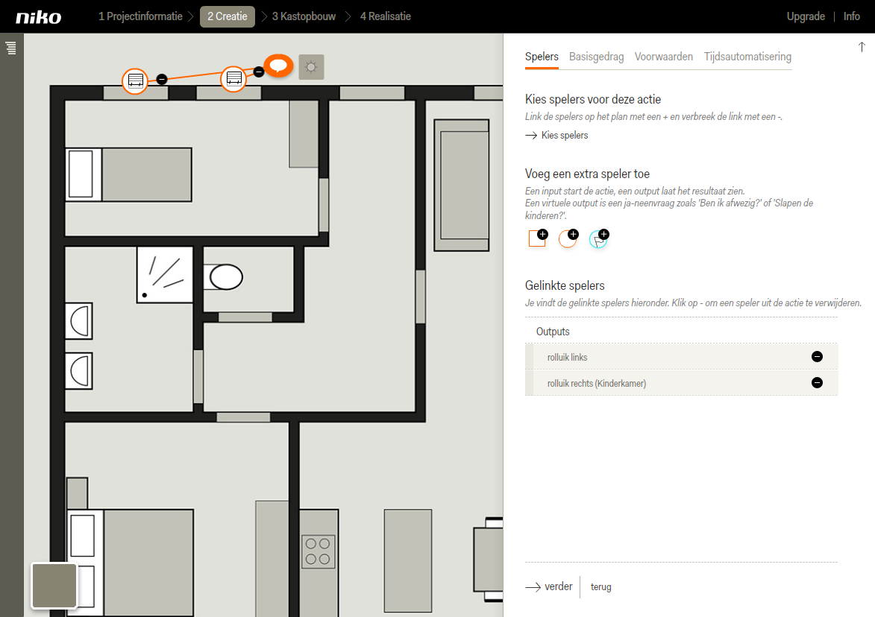Go to step 4 Realisatie

(386, 16)
